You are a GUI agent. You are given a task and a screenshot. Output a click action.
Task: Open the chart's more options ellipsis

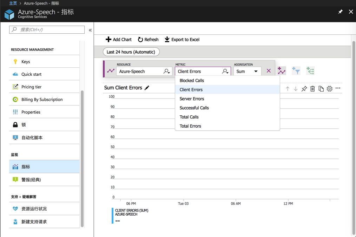click(x=338, y=88)
